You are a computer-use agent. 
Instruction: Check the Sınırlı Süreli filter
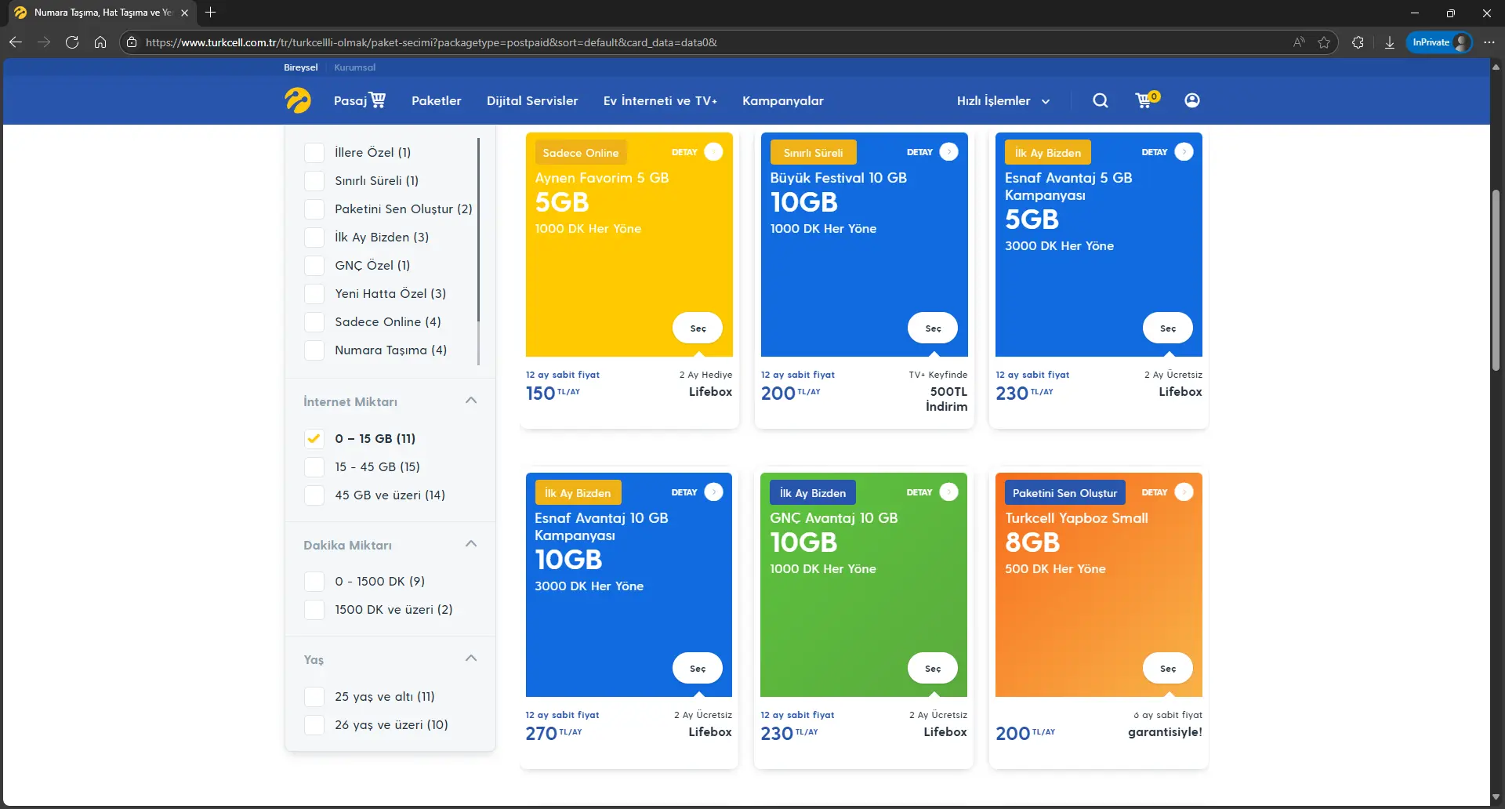click(314, 181)
